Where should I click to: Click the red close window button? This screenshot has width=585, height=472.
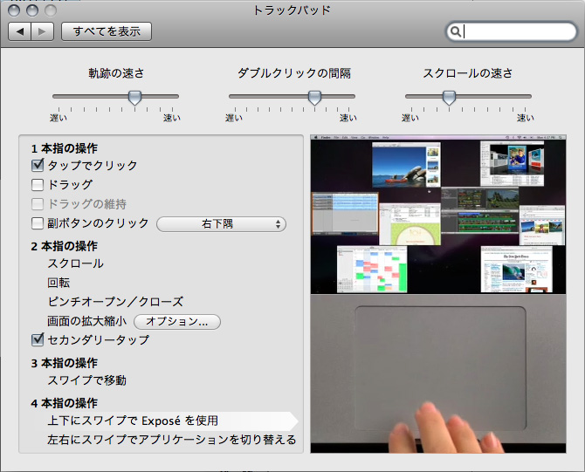coord(15,10)
